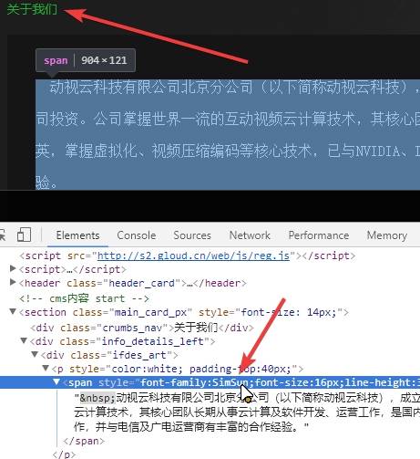The image size is (420, 459).
Task: Click the inspect element picker icon
Action: coord(2,235)
